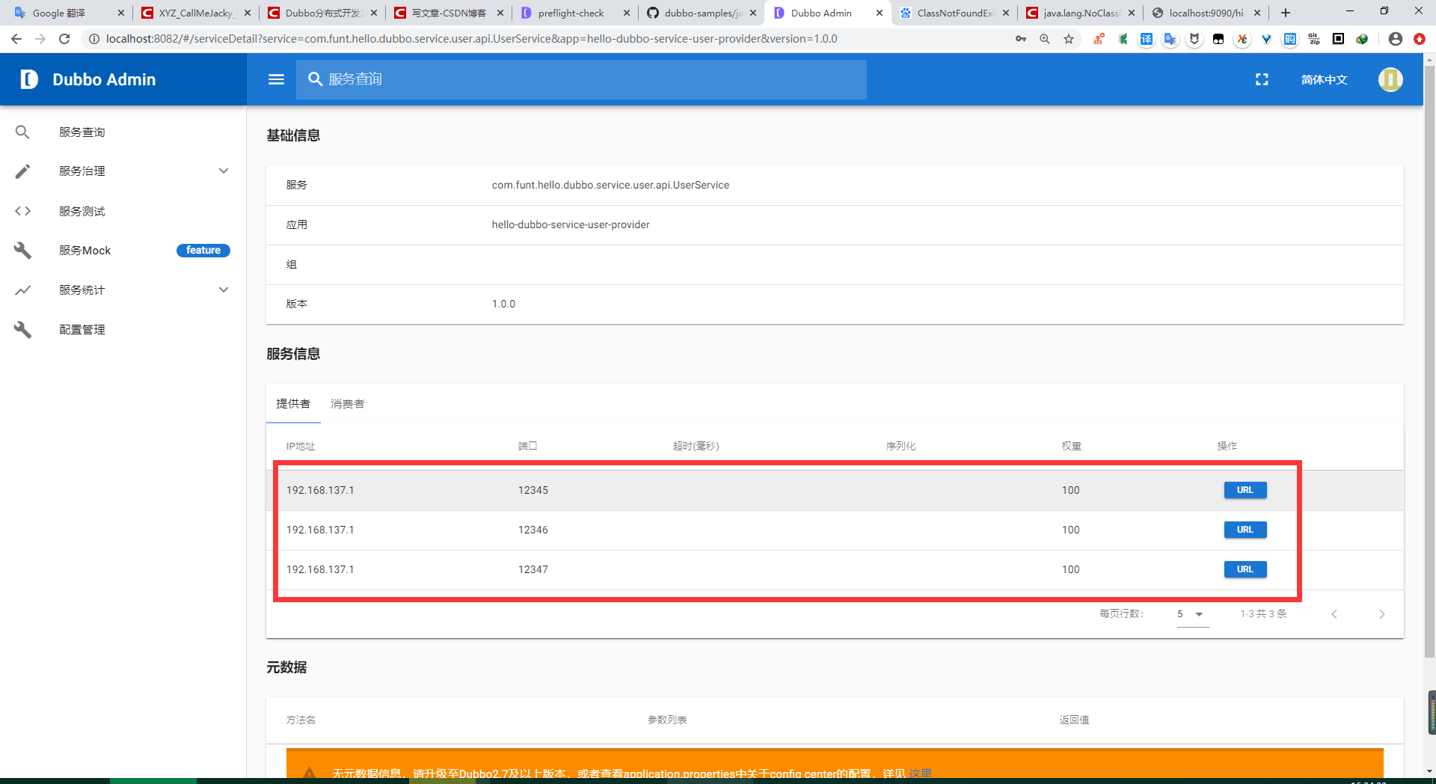The height and width of the screenshot is (784, 1436).
Task: Open the Chrome profile account icon
Action: click(x=1395, y=39)
